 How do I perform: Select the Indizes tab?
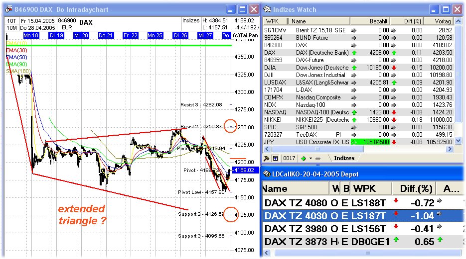pyautogui.click(x=344, y=158)
